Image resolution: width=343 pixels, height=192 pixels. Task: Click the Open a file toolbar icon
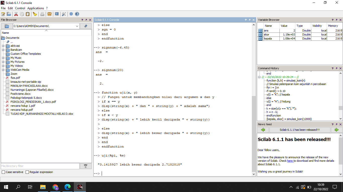click(9, 14)
